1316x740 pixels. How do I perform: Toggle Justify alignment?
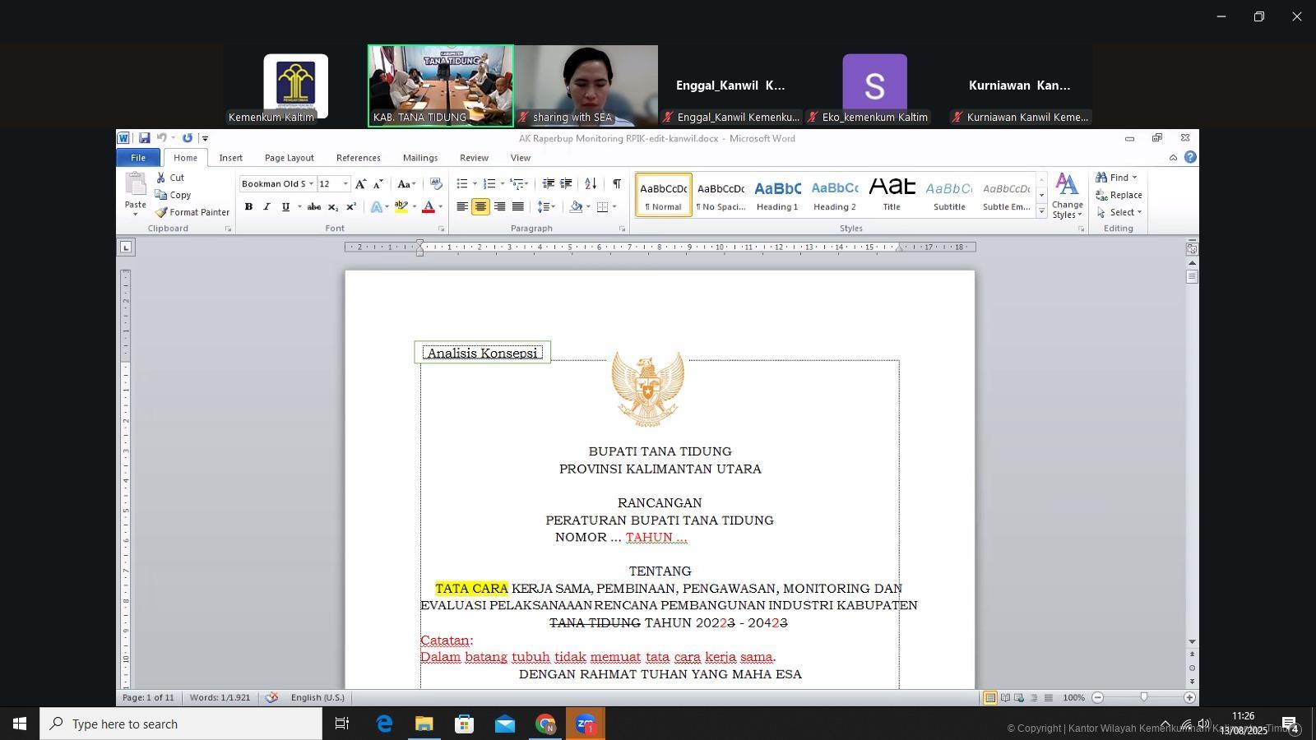pos(517,207)
